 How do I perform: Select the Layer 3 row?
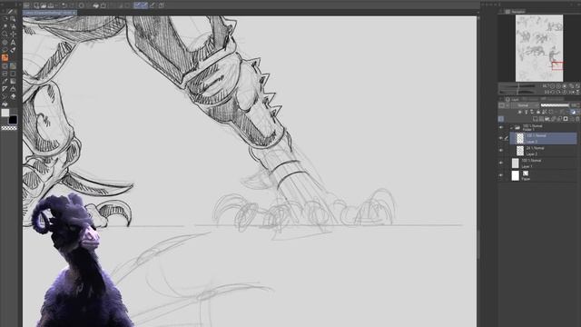[x=543, y=138]
